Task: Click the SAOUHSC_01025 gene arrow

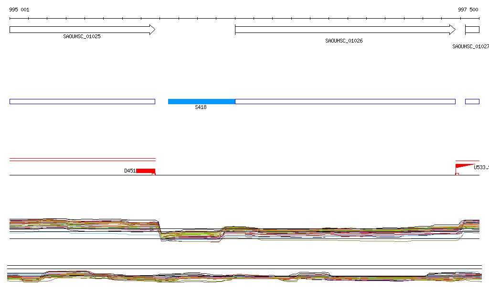Action: point(82,30)
